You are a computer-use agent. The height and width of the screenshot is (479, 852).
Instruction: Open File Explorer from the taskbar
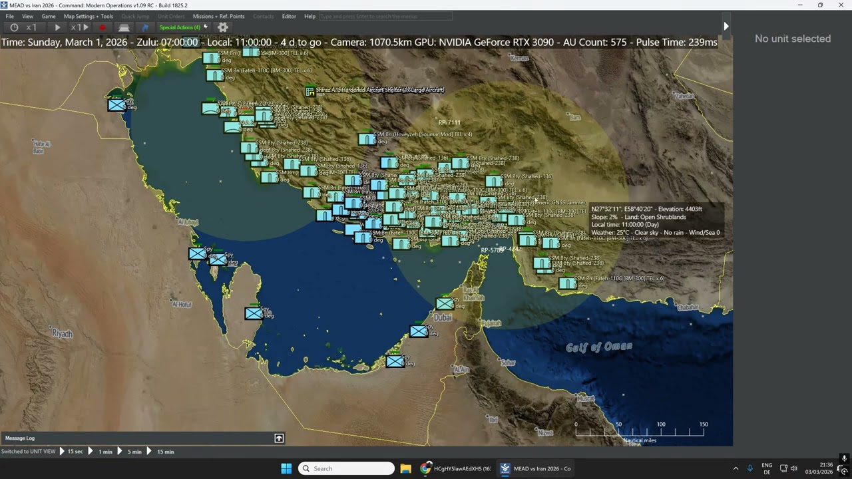coord(405,468)
